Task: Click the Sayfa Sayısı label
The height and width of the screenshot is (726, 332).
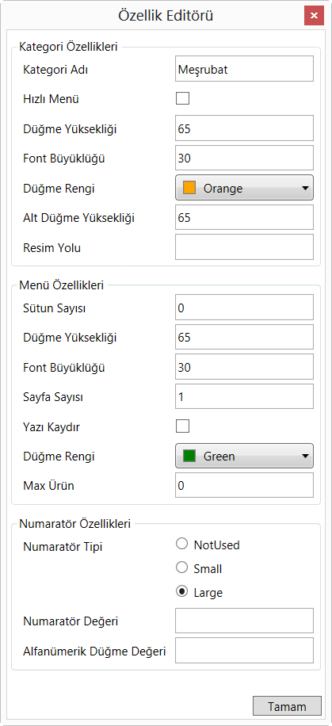Action: click(x=53, y=397)
